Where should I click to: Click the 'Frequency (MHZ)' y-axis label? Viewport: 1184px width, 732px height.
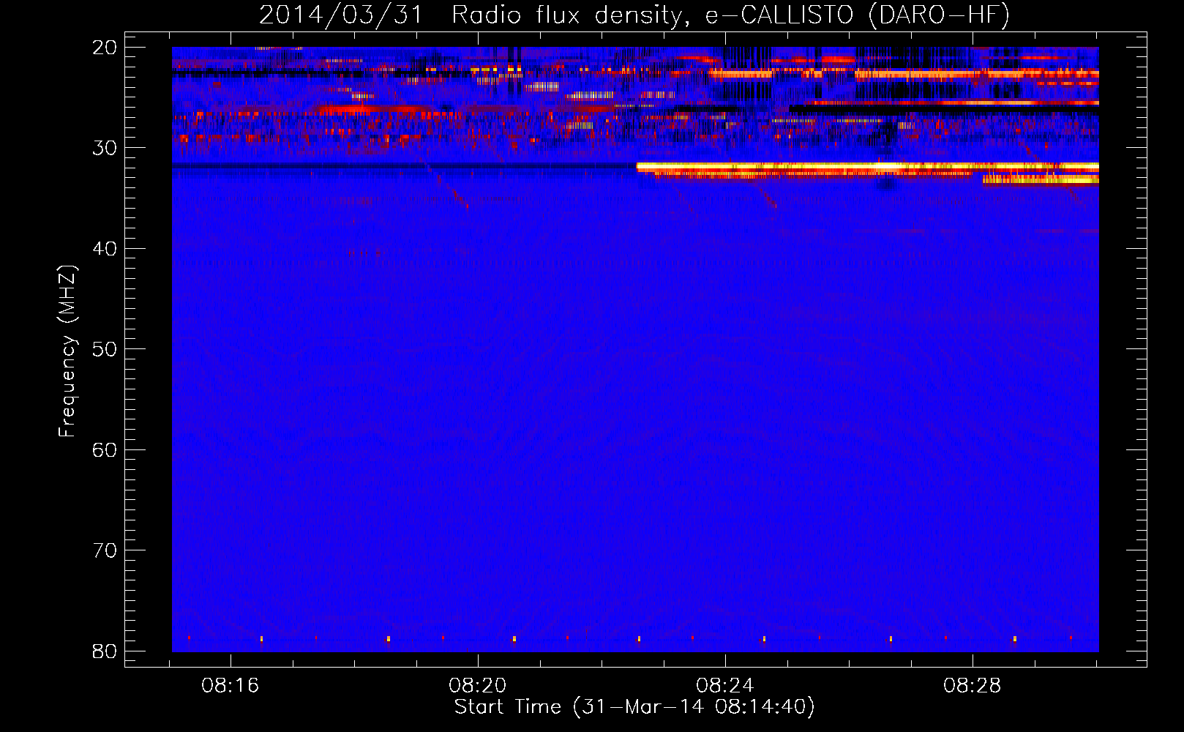tap(67, 351)
